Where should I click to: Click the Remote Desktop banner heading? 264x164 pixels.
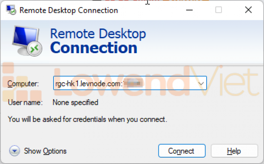pyautogui.click(x=98, y=34)
